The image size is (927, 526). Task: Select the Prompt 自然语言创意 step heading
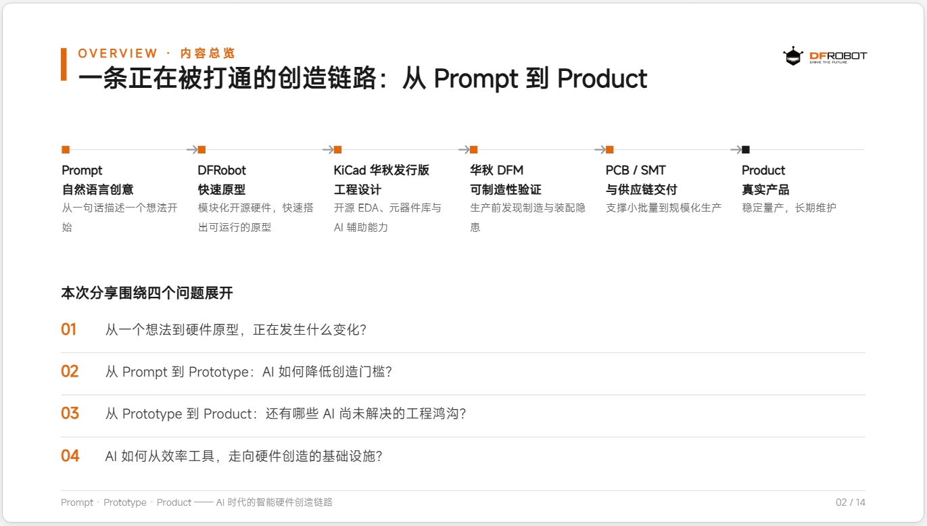pyautogui.click(x=97, y=180)
